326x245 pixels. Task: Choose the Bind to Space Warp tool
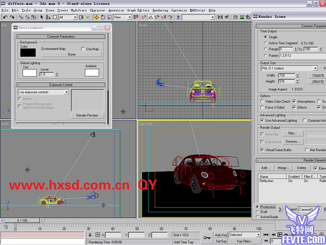pos(34,17)
